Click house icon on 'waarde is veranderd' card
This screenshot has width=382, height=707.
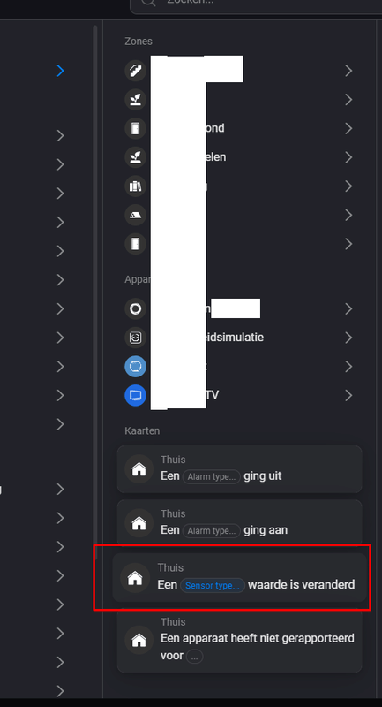(x=135, y=578)
